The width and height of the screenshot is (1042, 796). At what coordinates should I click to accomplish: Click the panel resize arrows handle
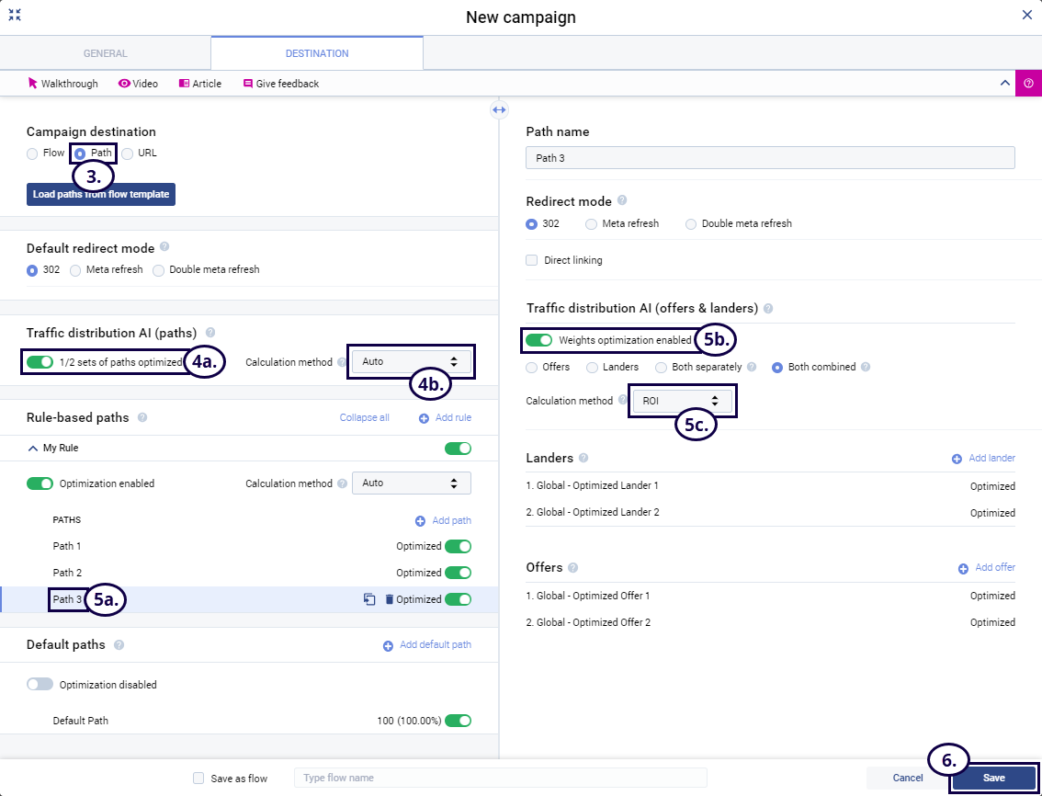pos(499,109)
